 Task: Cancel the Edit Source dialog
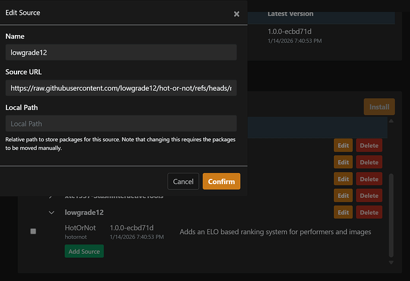(x=183, y=182)
